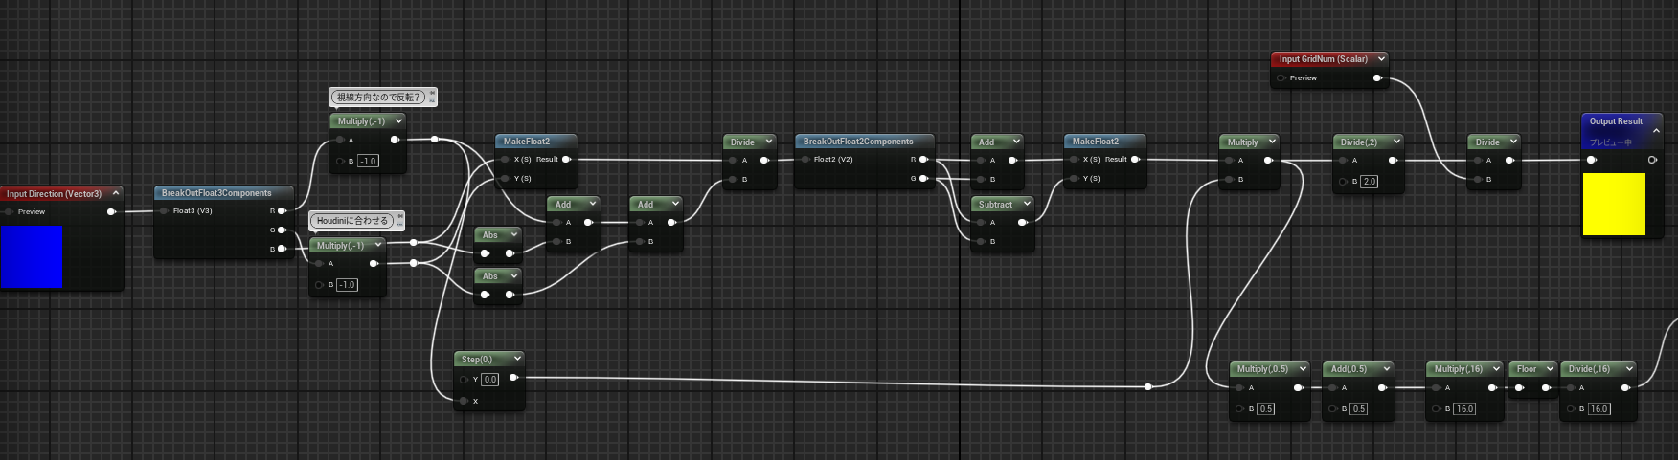
Task: Click the B value field 16.0 on Multiply(,16)
Action: 1464,408
